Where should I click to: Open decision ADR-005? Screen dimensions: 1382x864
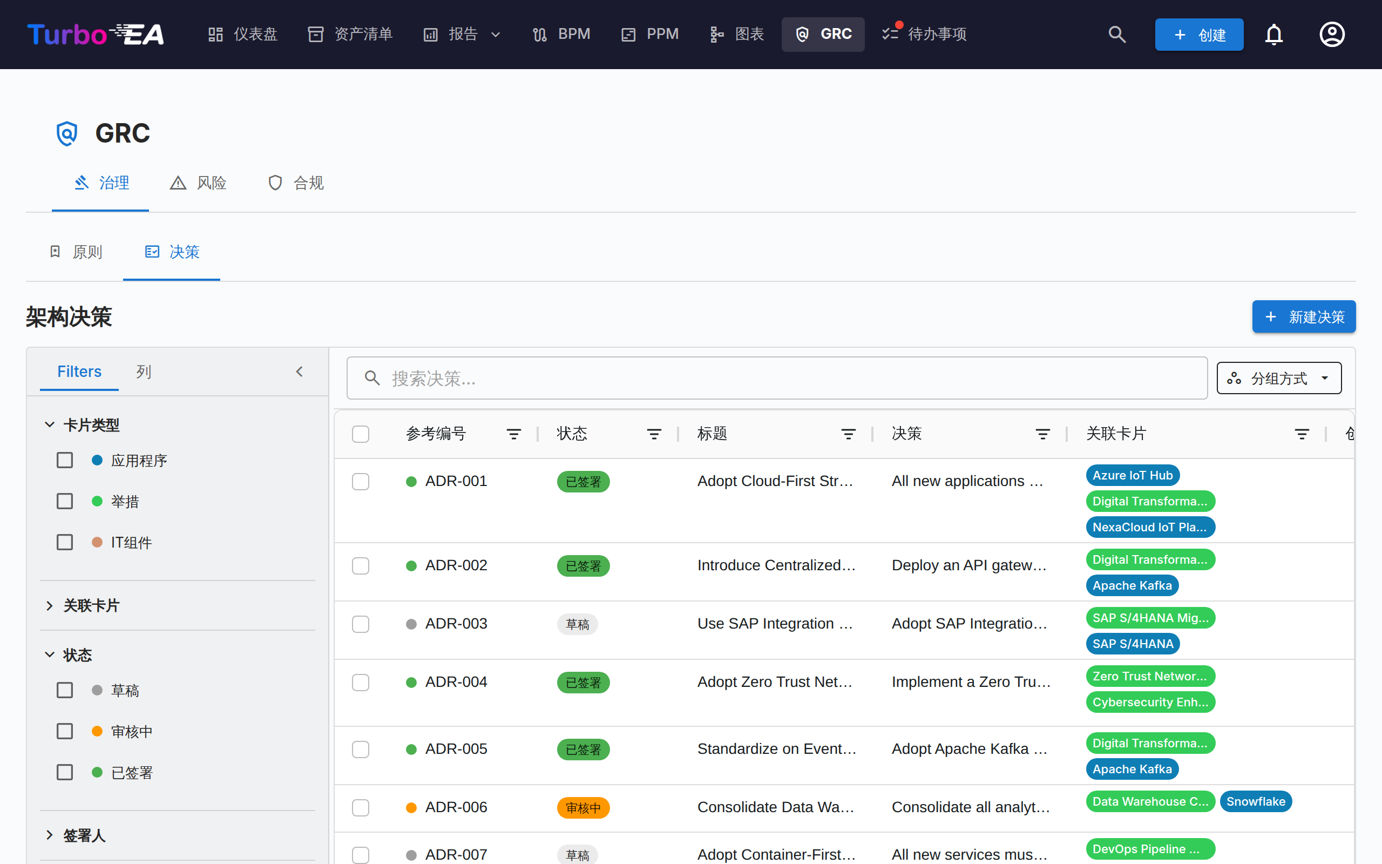pyautogui.click(x=456, y=748)
